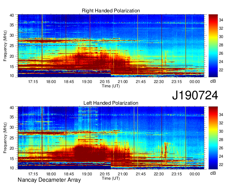This screenshot has width=227, height=184.
Task: Click the 26 dB label on top colorbar
Action: [x=221, y=53]
